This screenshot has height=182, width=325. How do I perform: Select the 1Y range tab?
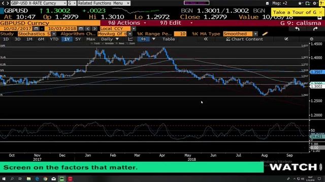click(67, 39)
